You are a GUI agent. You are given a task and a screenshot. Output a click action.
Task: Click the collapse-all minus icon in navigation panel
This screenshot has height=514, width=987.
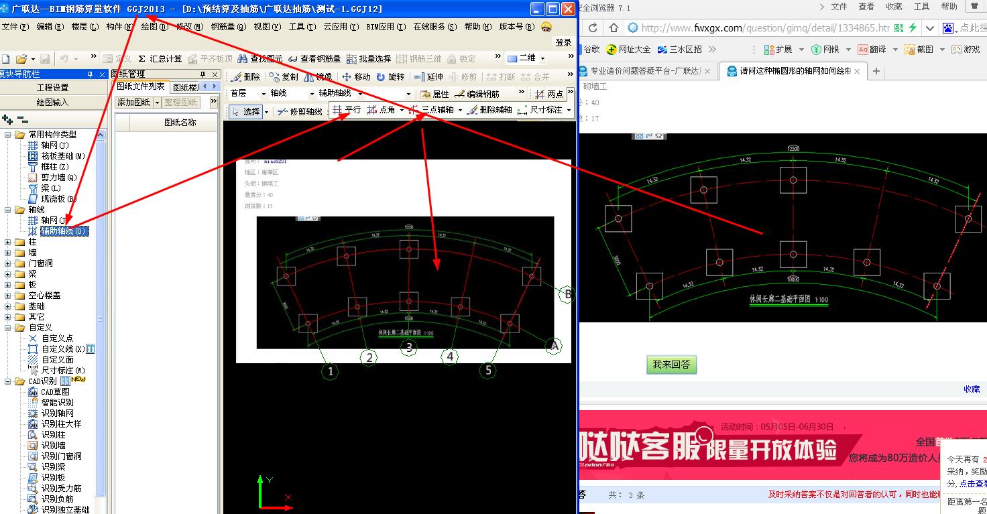coord(23,120)
